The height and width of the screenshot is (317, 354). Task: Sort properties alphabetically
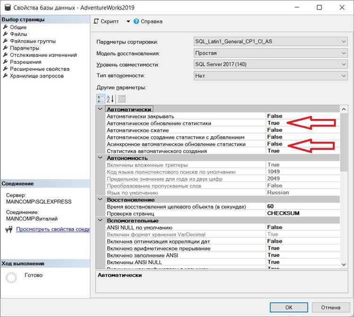[x=110, y=99]
